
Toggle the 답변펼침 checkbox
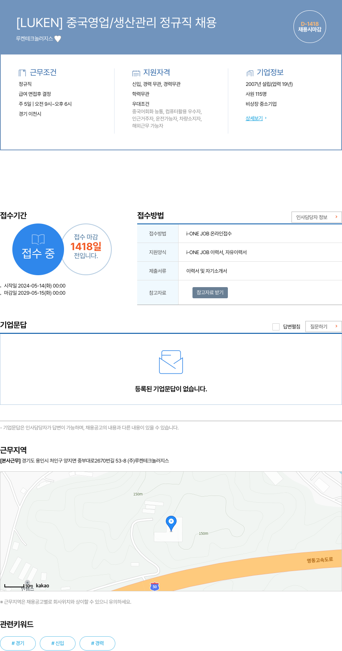276,326
